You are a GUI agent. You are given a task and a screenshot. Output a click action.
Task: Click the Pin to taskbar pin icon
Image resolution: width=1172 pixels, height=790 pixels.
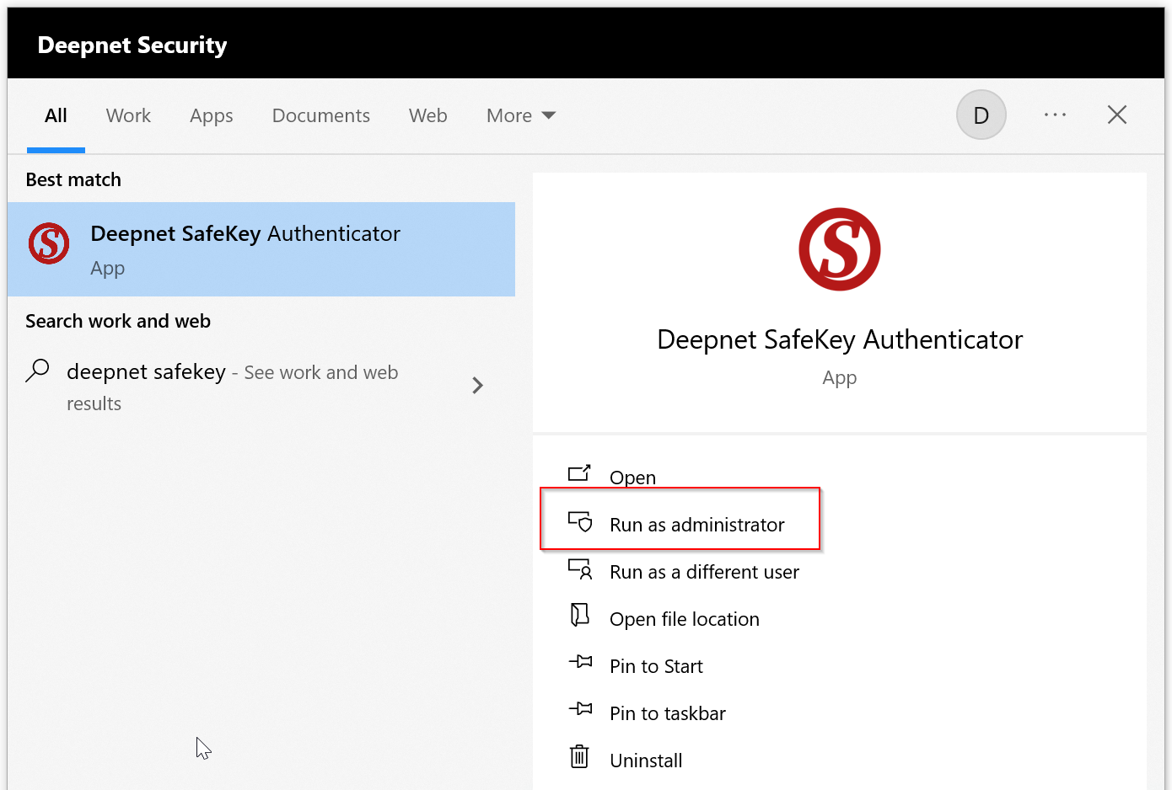(x=580, y=710)
